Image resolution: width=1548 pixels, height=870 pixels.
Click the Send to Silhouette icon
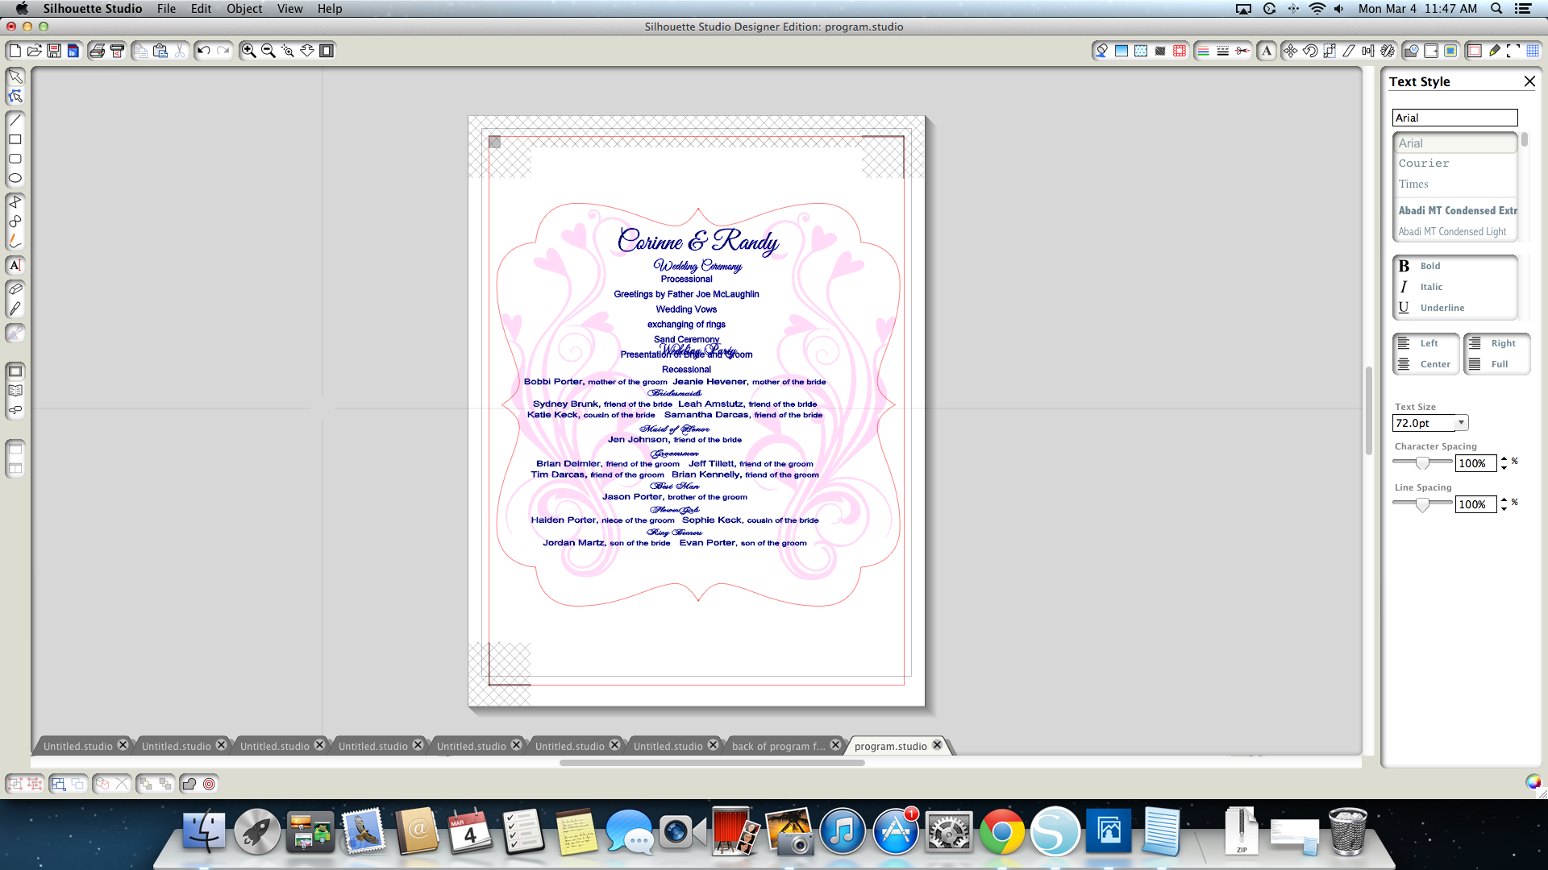pos(117,51)
